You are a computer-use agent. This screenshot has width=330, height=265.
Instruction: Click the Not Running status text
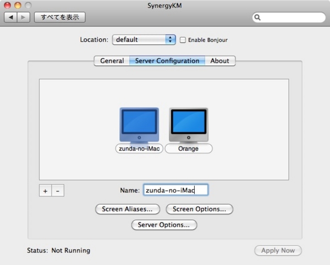tap(71, 251)
